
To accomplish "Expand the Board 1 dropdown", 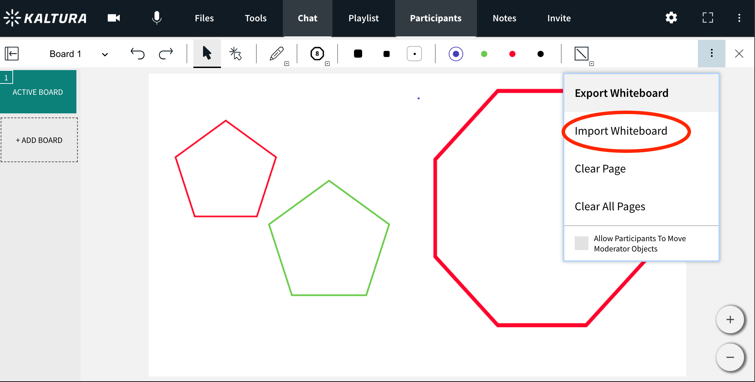I will [x=105, y=54].
